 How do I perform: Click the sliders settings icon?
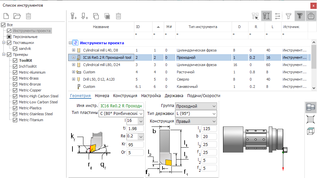(278, 16)
